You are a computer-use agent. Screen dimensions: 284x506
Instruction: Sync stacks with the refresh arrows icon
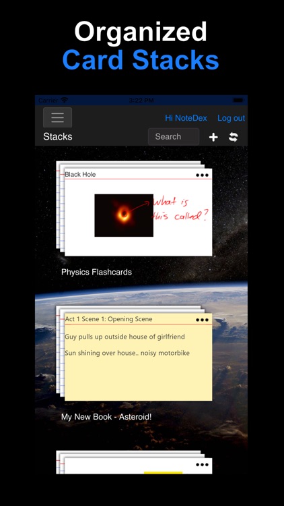pos(233,137)
